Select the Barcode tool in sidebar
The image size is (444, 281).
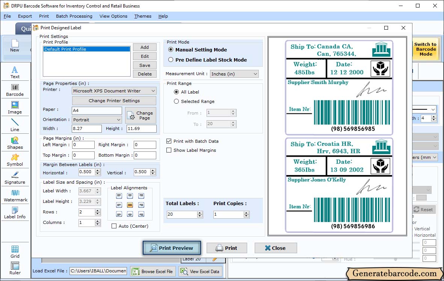tap(15, 90)
